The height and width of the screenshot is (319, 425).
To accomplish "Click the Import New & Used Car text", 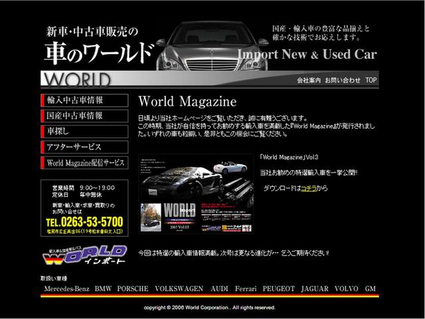I will point(307,54).
